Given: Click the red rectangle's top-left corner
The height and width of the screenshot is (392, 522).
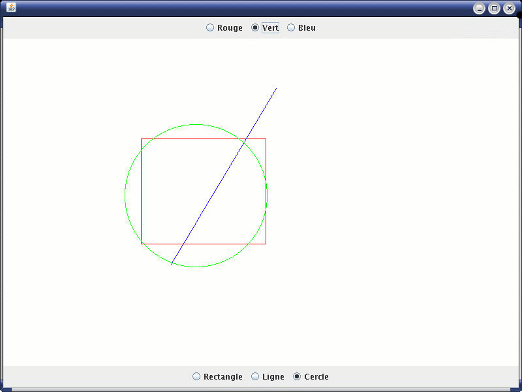Looking at the screenshot, I should point(142,139).
